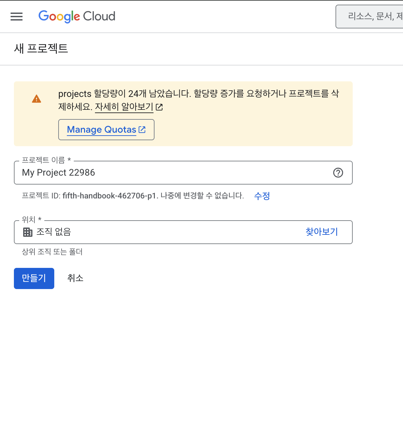
Task: Click the 위치 field showing 조직 없음
Action: (183, 232)
